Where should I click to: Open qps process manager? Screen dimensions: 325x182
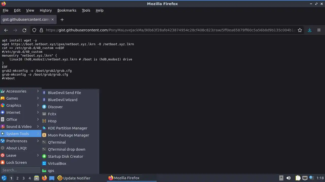click(x=70, y=171)
